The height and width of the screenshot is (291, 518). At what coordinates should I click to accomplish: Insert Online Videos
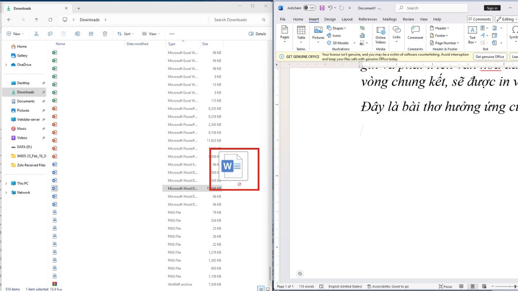(x=380, y=35)
